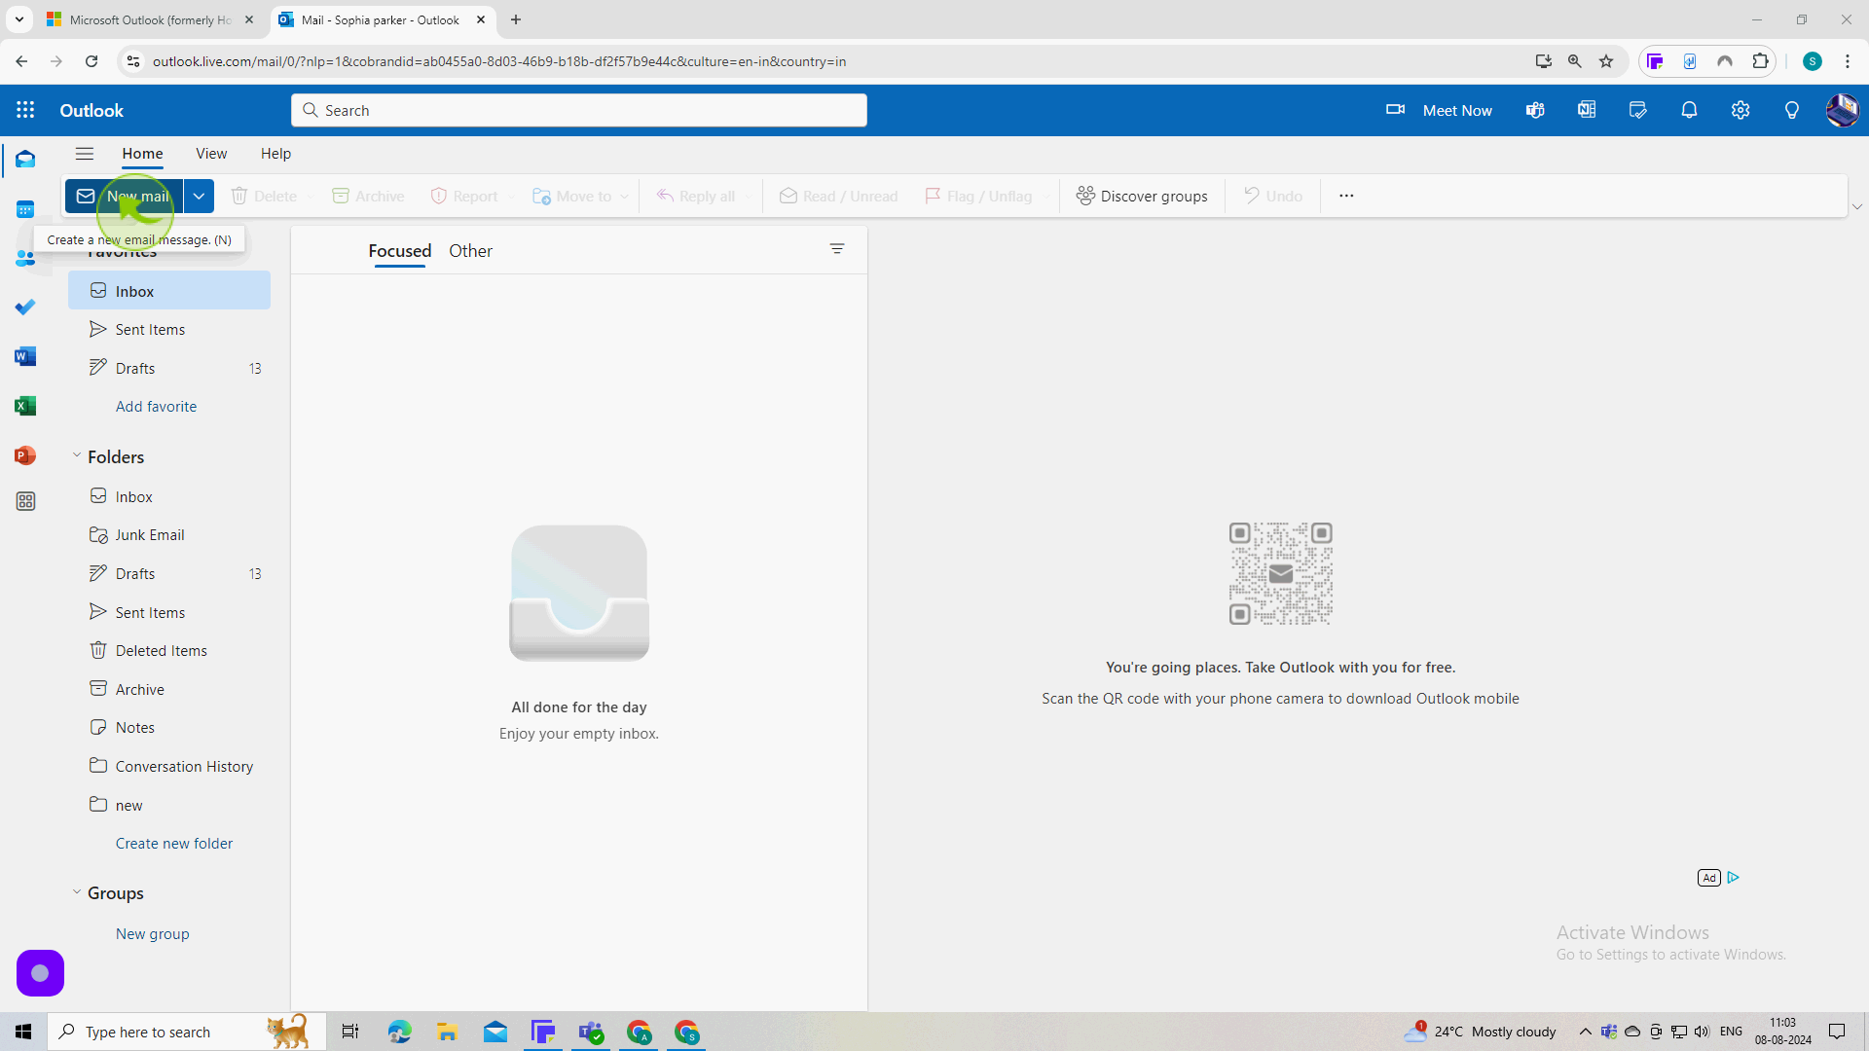The height and width of the screenshot is (1051, 1869).
Task: Click the Outlook settings gear icon
Action: pos(1743,110)
